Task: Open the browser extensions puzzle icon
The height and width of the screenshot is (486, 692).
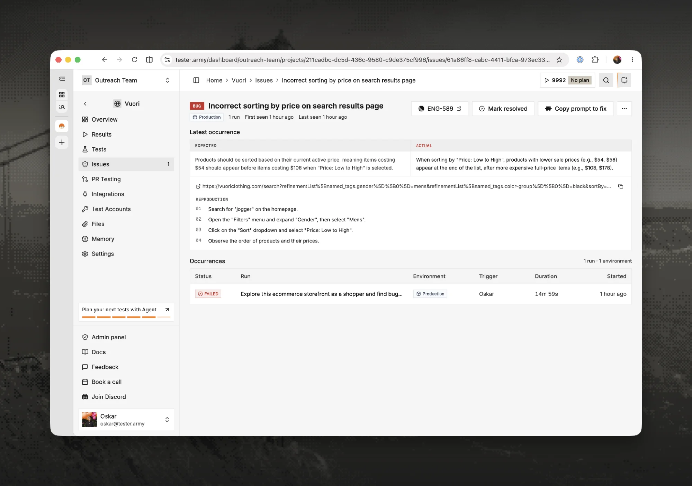Action: (595, 60)
